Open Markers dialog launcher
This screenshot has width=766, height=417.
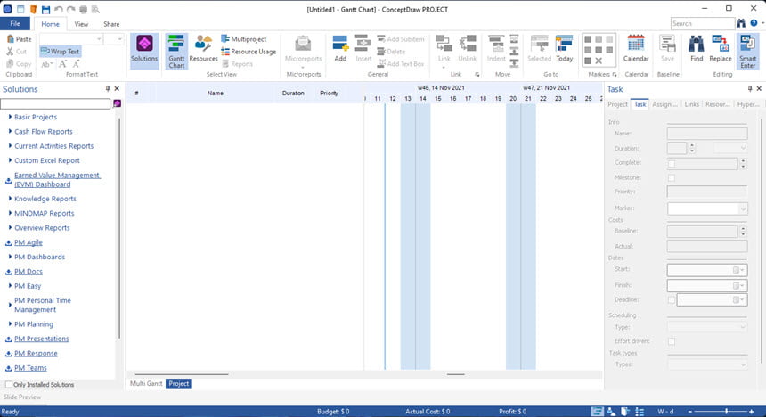pos(615,74)
